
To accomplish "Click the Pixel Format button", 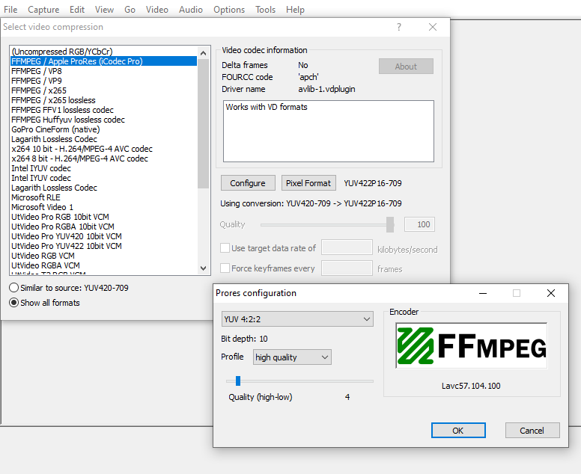I will 308,183.
